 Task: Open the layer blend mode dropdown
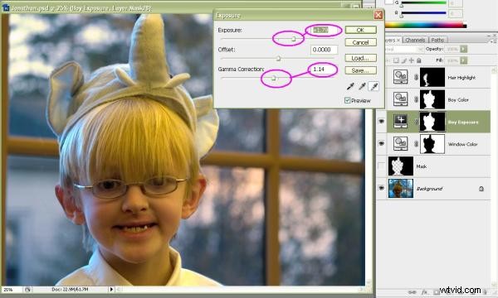(403, 49)
